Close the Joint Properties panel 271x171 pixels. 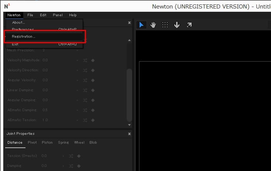coord(129,134)
